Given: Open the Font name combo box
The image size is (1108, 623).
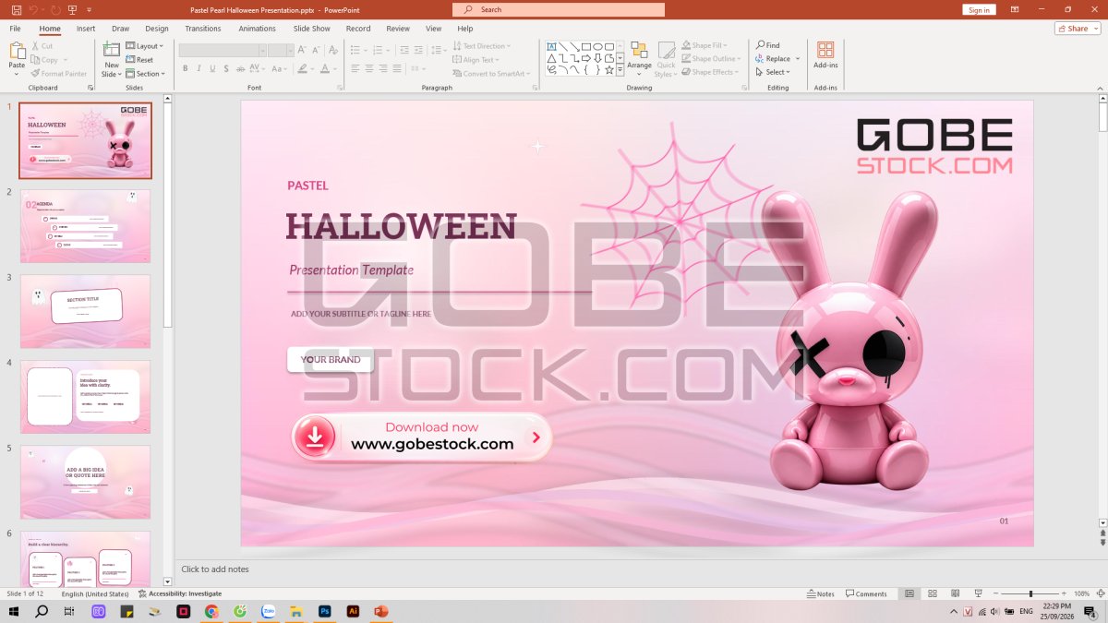Looking at the screenshot, I should 223,51.
